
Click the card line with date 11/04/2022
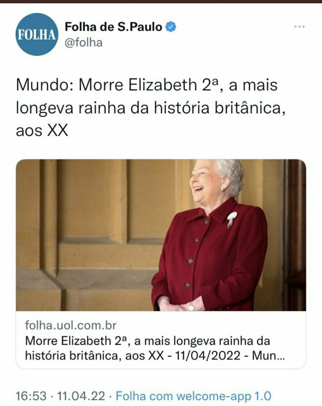155,356
